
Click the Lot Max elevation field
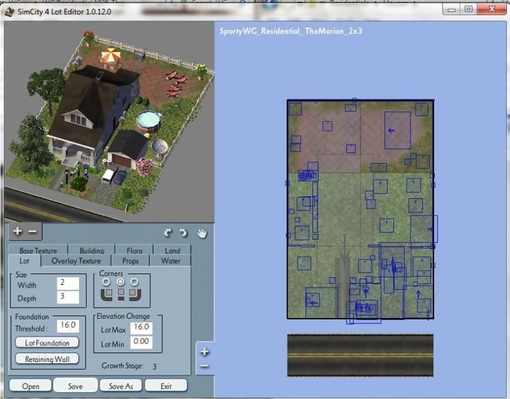click(x=141, y=328)
